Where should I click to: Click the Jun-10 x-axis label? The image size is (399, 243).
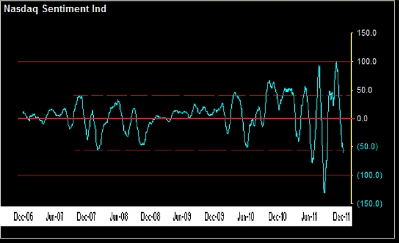point(246,217)
